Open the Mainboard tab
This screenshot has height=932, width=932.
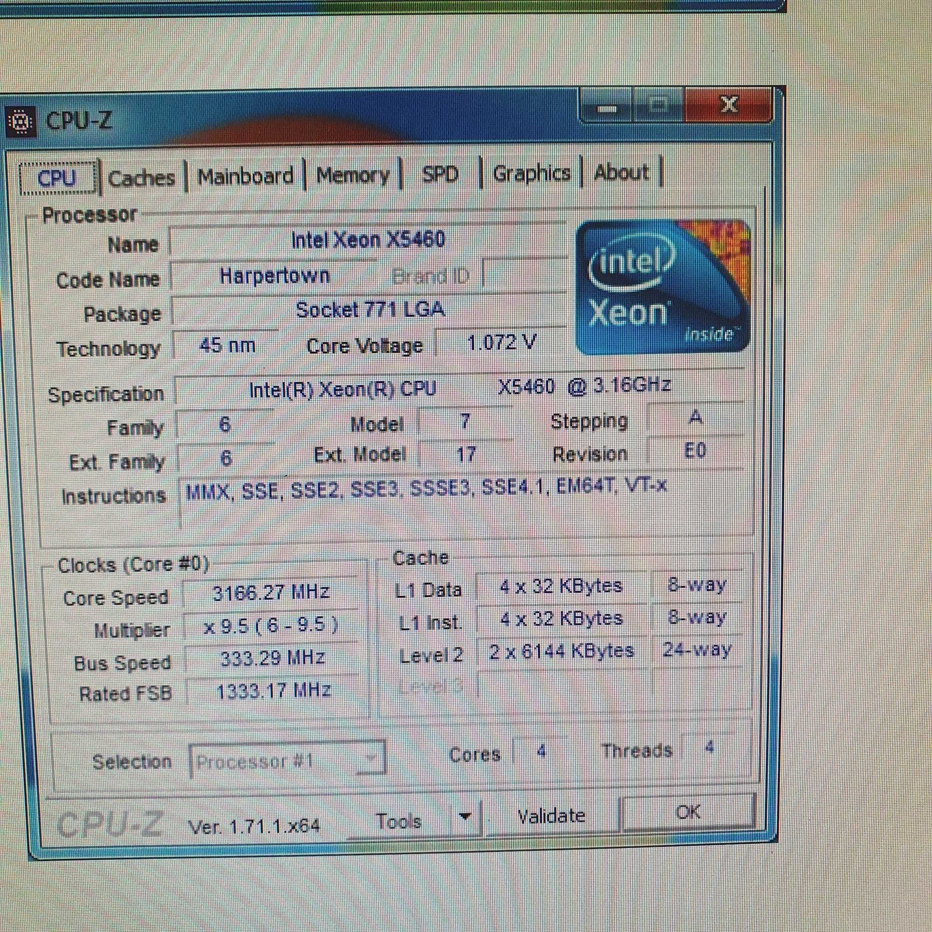click(x=245, y=176)
